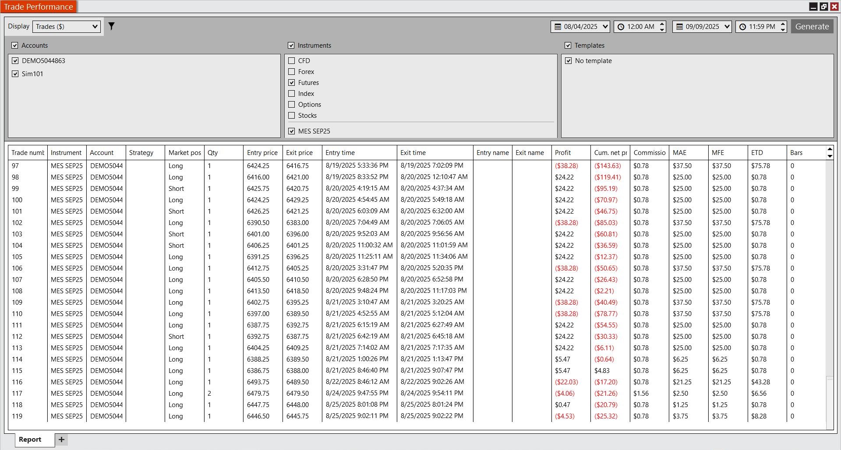
Task: Open the Display Trades ($) dropdown
Action: click(67, 27)
